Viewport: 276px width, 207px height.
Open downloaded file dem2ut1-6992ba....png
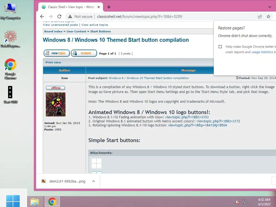(67, 181)
